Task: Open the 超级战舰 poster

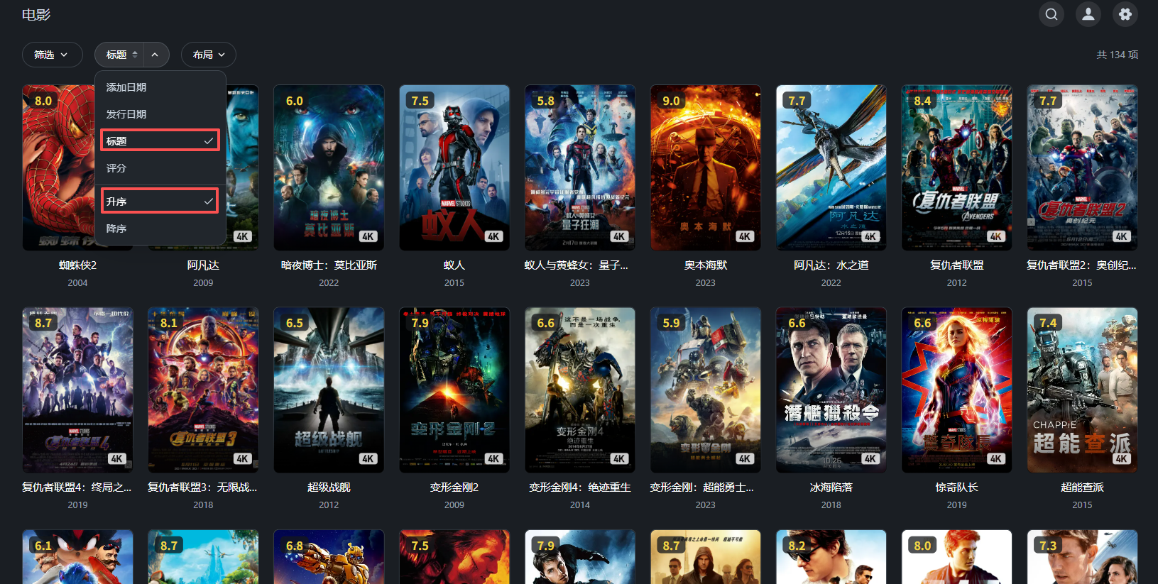Action: tap(329, 390)
